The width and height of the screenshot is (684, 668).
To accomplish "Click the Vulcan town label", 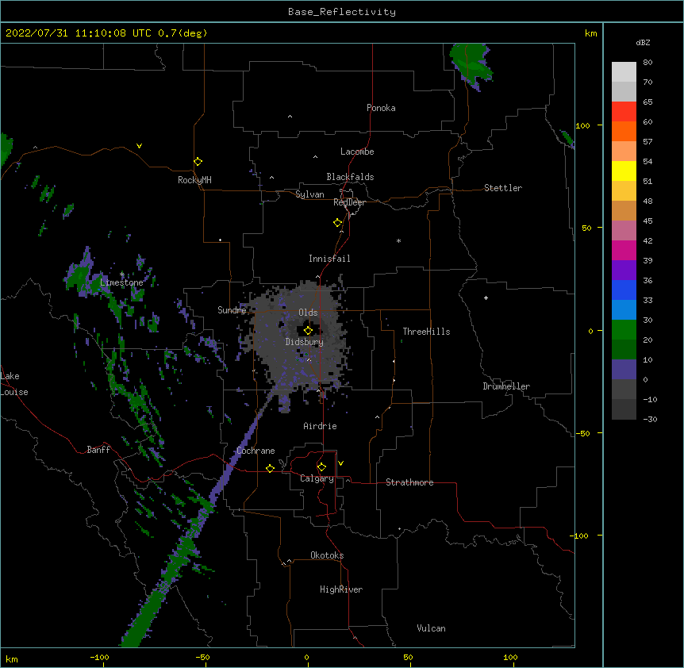I will point(431,628).
